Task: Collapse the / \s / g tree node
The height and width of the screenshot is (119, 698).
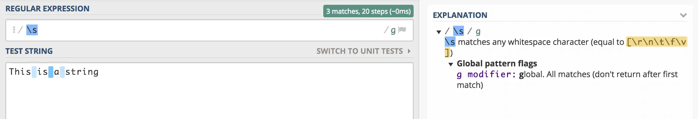Action: pyautogui.click(x=439, y=32)
